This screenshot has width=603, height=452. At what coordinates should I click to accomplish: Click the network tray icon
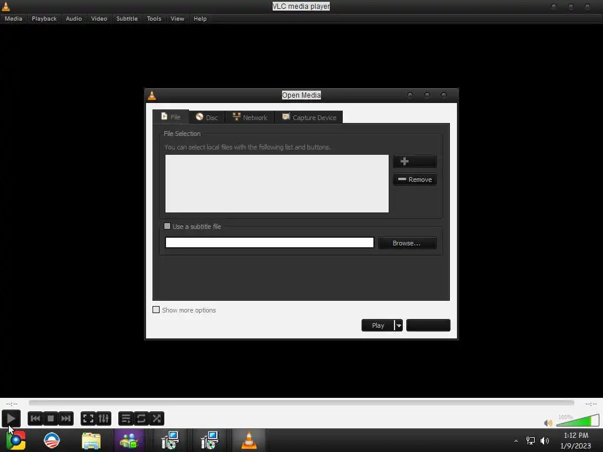pos(531,441)
